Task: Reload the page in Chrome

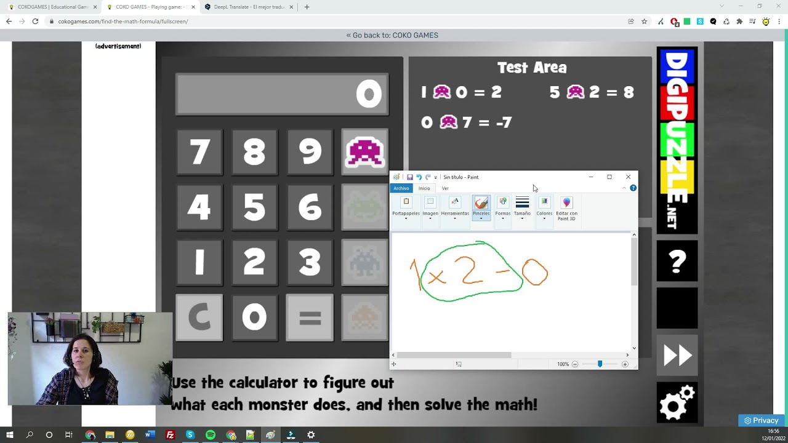Action: (35, 21)
